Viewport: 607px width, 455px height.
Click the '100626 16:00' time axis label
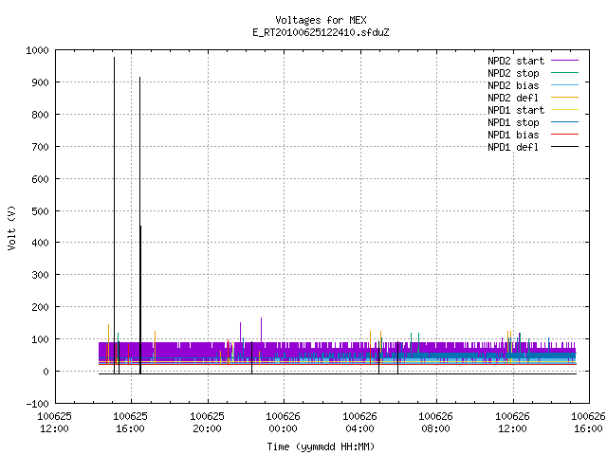588,423
